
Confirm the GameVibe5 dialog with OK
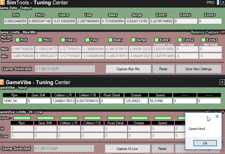tap(205, 143)
